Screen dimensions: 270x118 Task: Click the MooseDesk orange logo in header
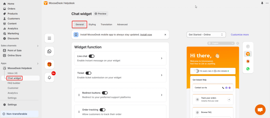click(x=46, y=3)
